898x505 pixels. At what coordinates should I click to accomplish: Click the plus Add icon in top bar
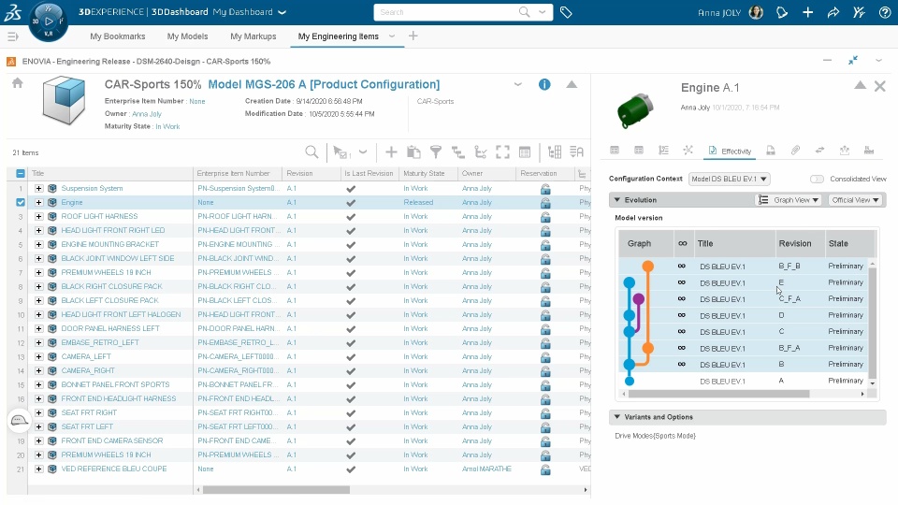pyautogui.click(x=807, y=12)
